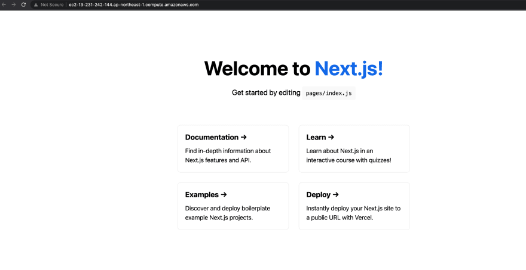Click the 'Welcome to' heading text
526x270 pixels.
point(257,69)
